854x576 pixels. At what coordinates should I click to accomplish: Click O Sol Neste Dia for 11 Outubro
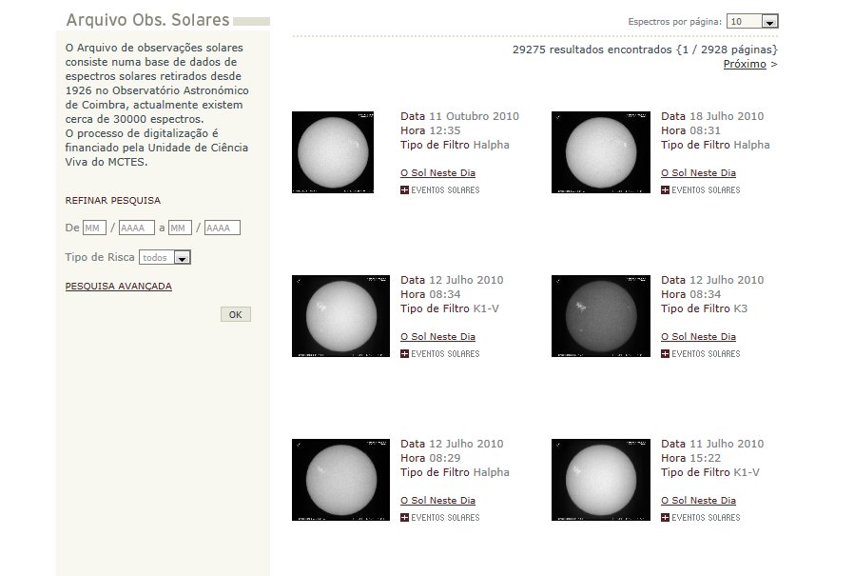437,173
